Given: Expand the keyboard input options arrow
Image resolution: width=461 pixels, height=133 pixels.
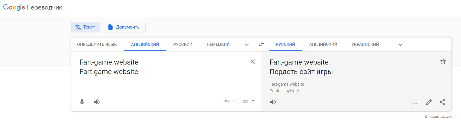Looking at the screenshot, I should 253,101.
